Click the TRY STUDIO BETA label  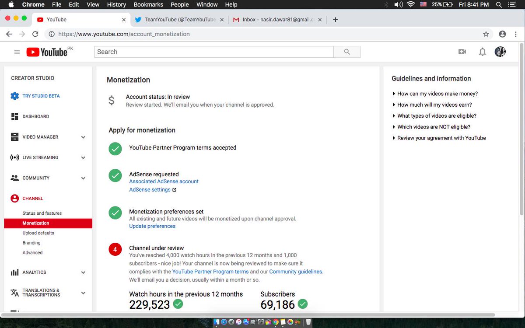coord(41,96)
